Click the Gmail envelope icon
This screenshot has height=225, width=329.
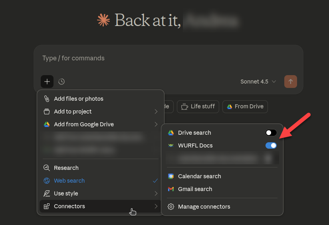[x=171, y=189]
